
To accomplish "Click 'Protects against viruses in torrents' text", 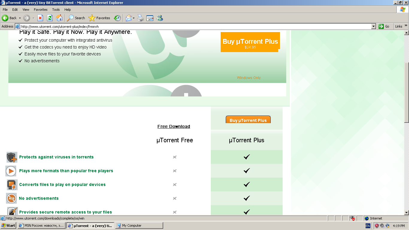I will [56, 157].
